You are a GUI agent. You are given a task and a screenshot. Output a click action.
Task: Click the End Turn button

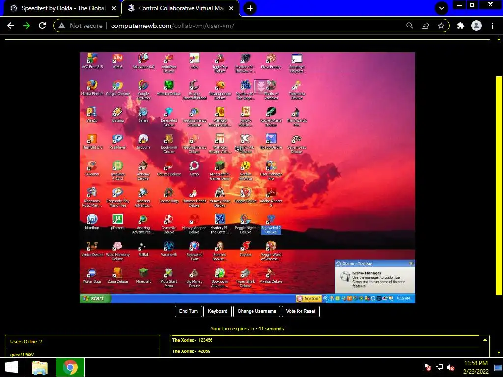coord(189,311)
